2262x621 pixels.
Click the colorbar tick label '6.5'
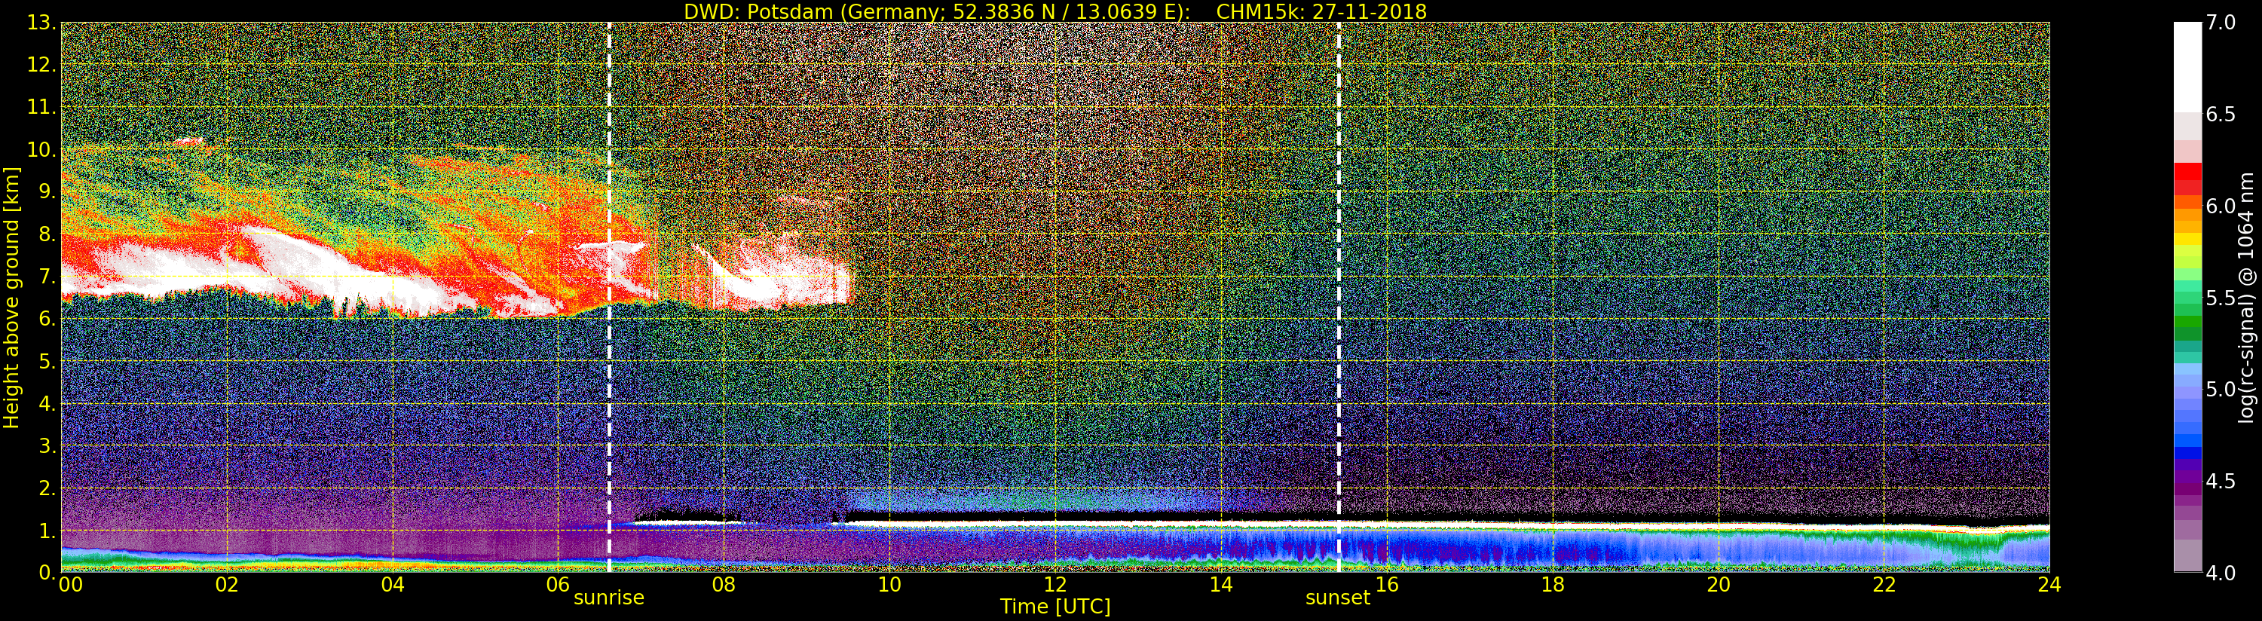tap(2221, 115)
